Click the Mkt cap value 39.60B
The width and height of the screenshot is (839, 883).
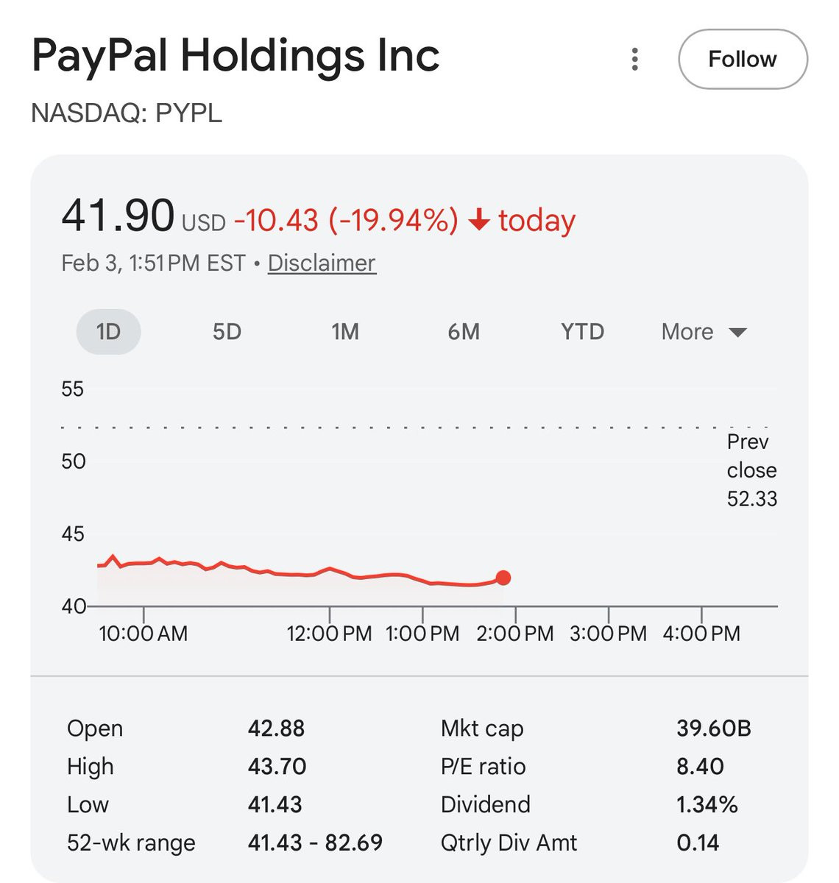[x=713, y=728]
